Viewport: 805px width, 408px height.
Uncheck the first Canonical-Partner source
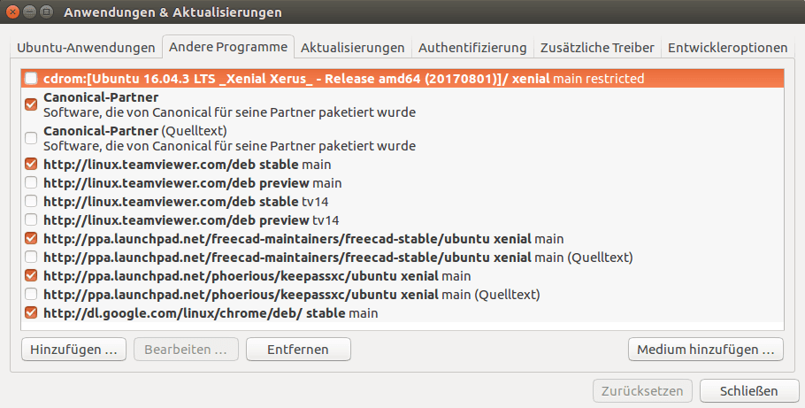pyautogui.click(x=31, y=104)
